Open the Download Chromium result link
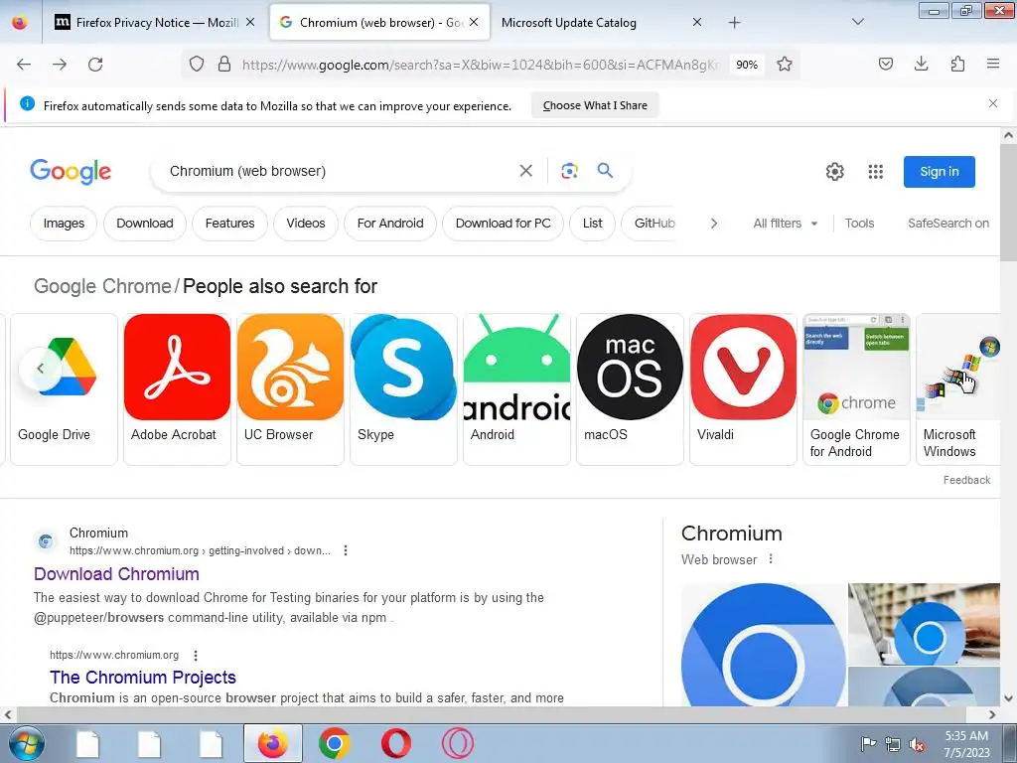 coord(116,574)
